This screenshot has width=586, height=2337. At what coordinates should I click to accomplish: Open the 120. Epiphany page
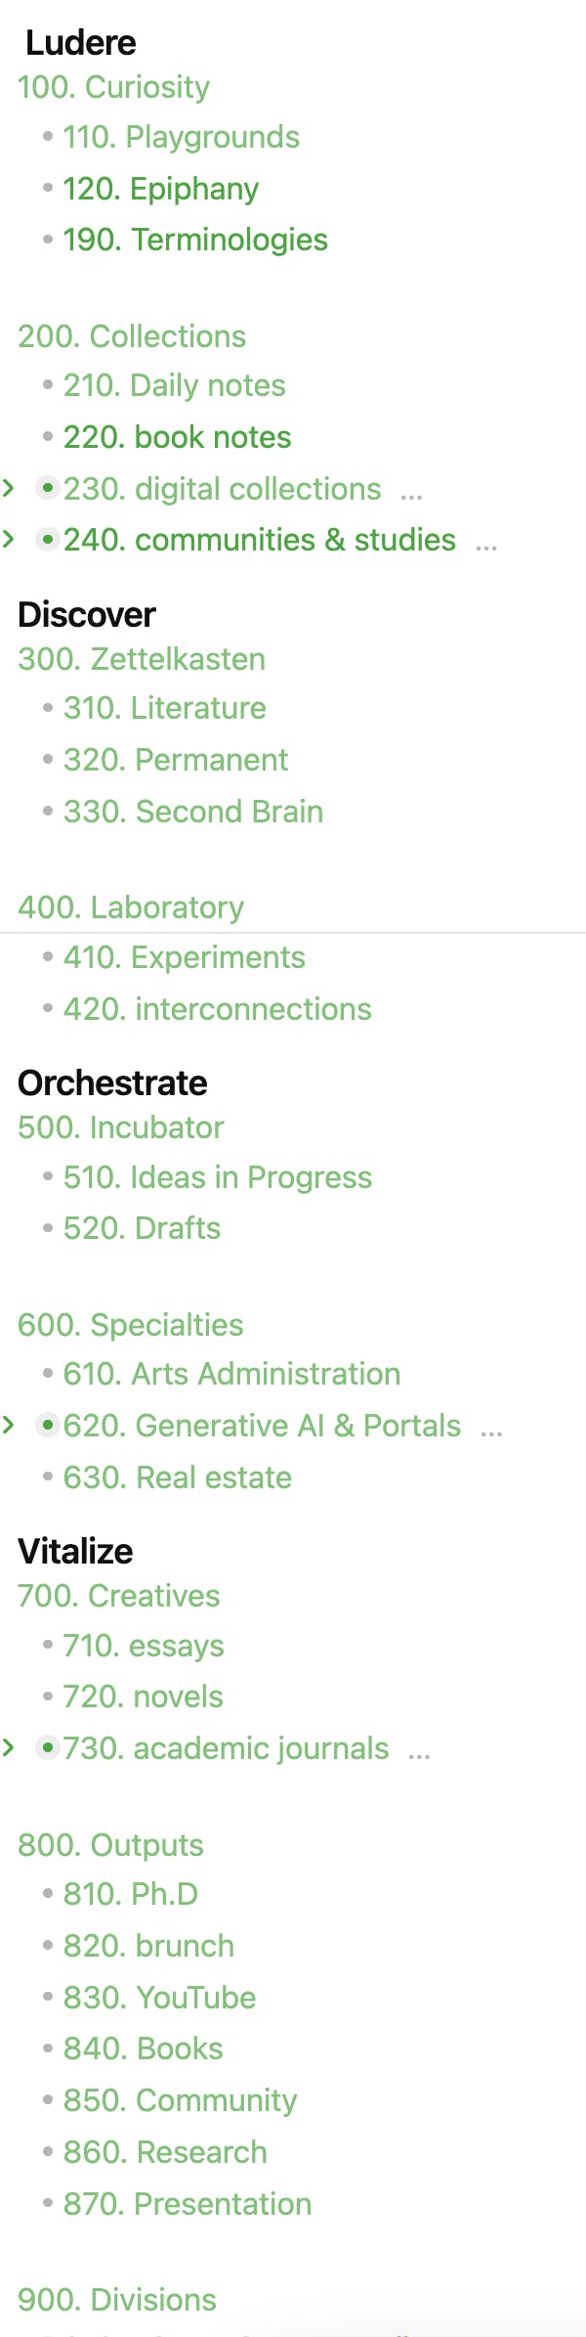click(160, 189)
